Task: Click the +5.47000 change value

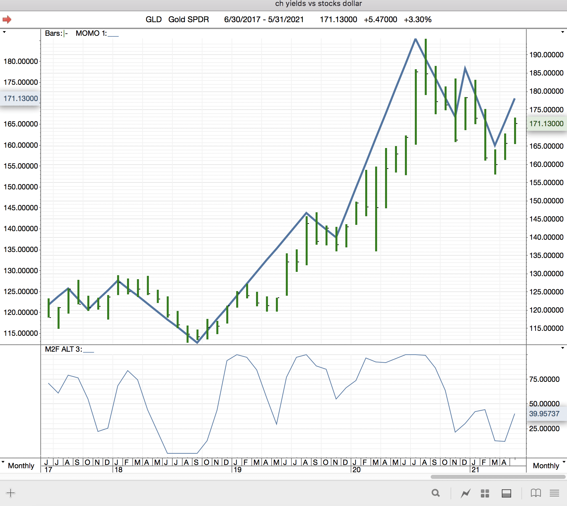Action: [380, 20]
